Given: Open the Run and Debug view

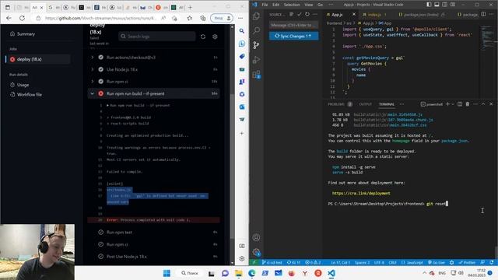Looking at the screenshot, I should 256,60.
